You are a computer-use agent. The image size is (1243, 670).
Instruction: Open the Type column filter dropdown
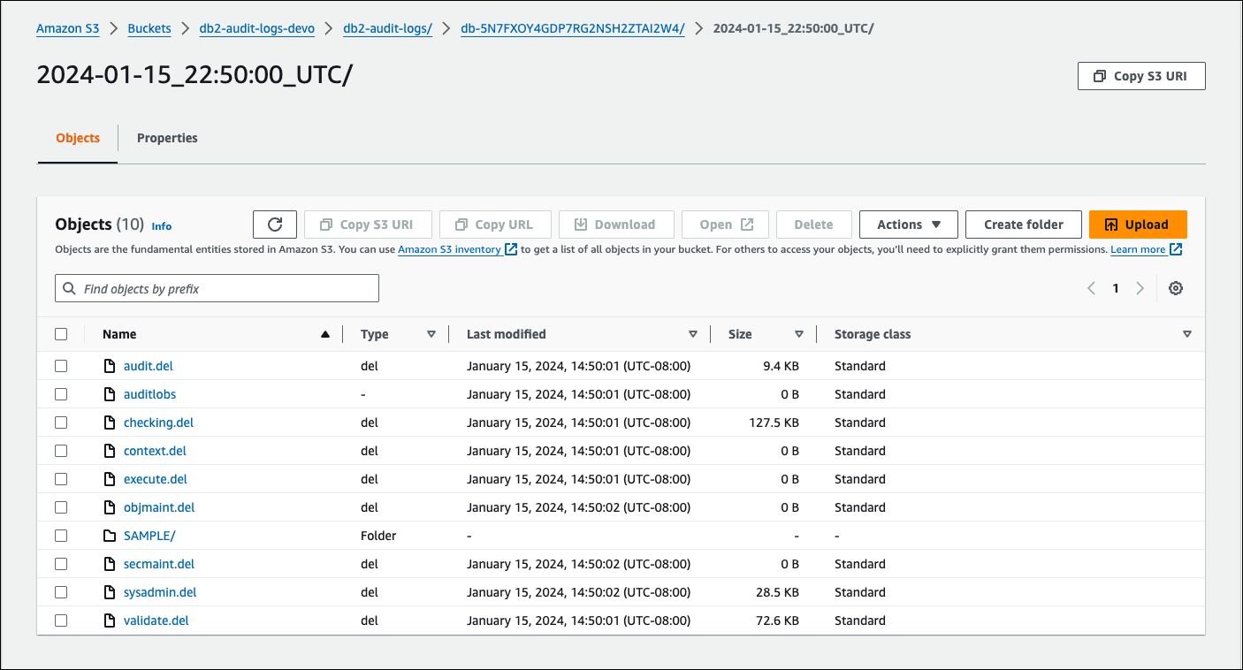[x=431, y=333]
